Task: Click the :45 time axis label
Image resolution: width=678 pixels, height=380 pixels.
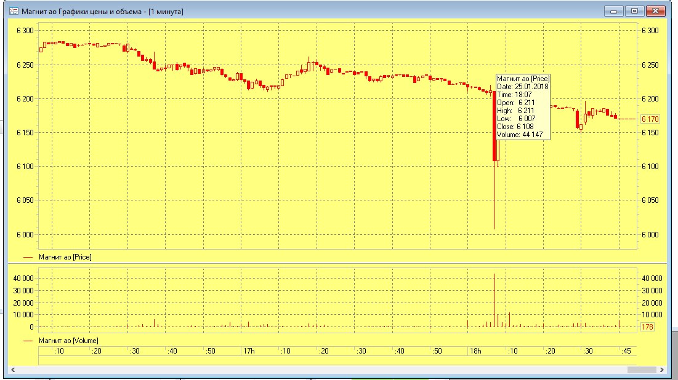Action: tap(626, 351)
